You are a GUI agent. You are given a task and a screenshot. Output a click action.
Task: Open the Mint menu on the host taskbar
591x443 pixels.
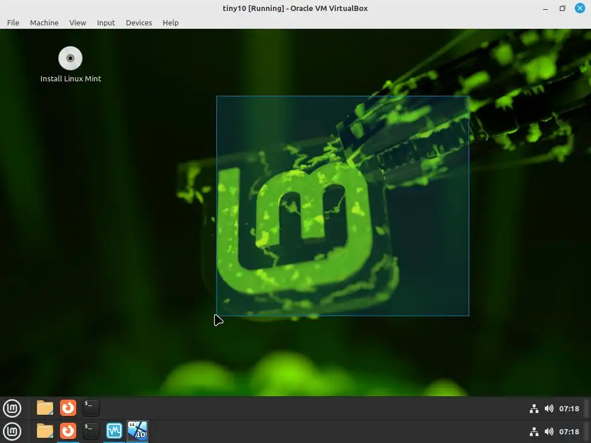click(12, 431)
